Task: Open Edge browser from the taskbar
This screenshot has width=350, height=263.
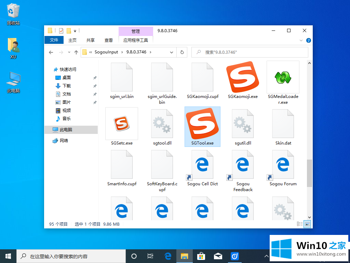Action: 167,256
